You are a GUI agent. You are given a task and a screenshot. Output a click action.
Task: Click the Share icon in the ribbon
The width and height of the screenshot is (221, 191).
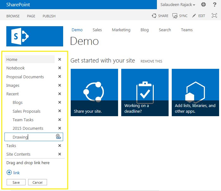click(154, 16)
